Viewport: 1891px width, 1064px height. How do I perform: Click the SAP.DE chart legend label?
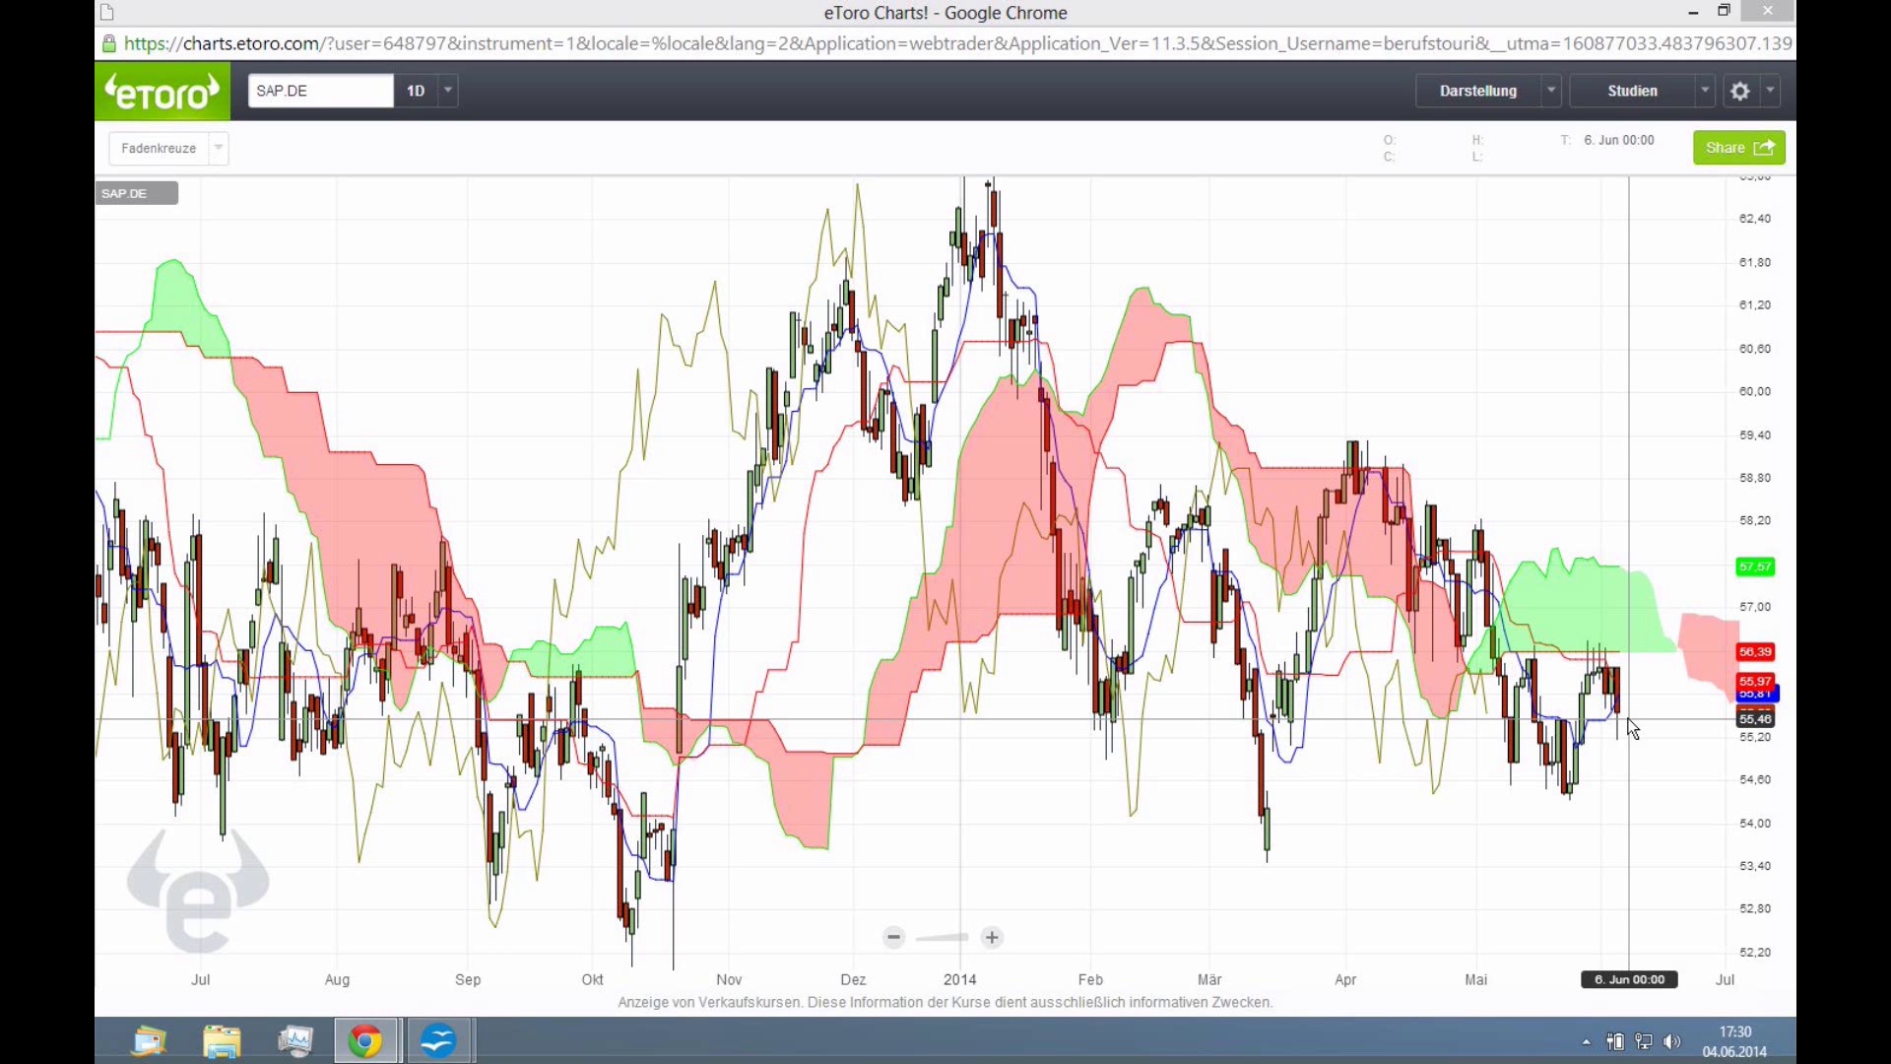(137, 193)
